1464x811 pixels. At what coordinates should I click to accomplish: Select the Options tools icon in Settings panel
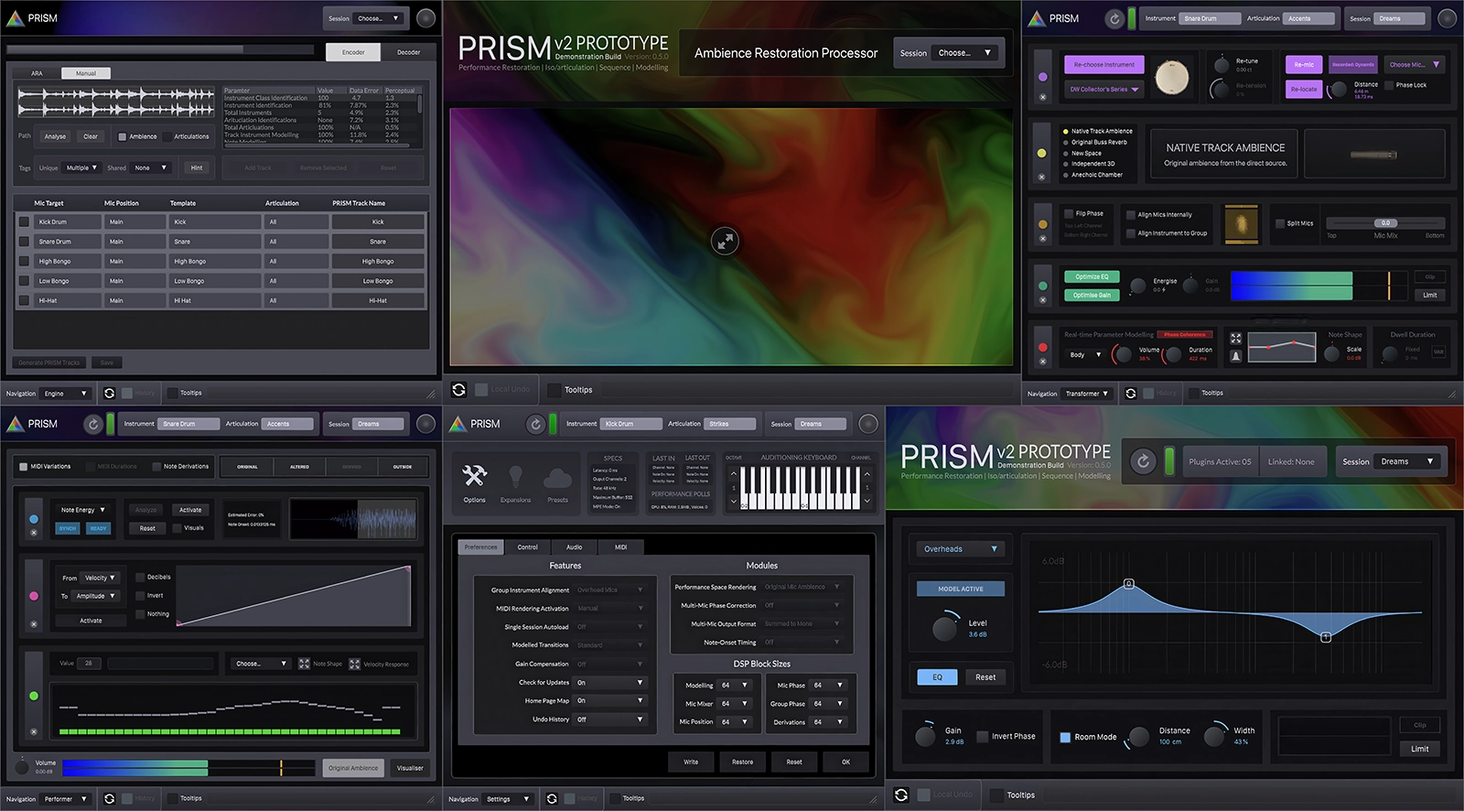474,476
